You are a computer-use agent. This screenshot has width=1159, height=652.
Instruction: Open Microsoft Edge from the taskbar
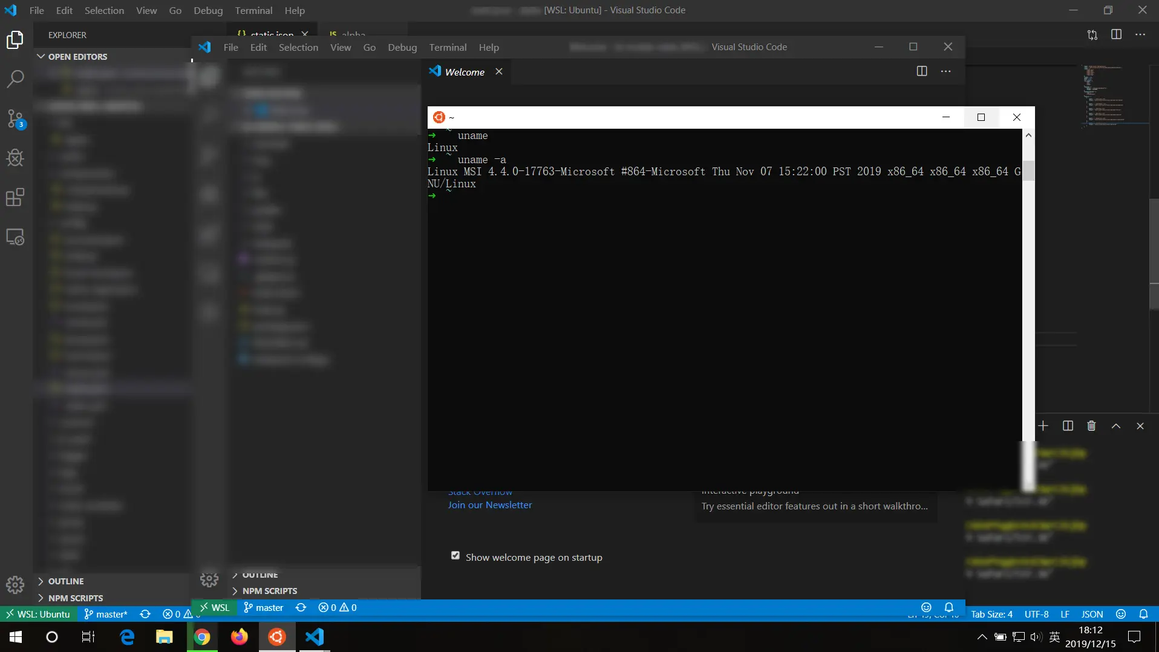(127, 637)
